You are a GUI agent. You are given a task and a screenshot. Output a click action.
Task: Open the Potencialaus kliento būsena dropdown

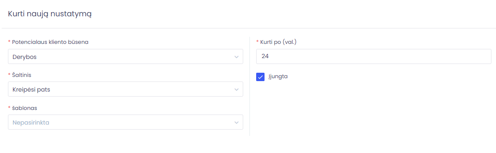126,56
